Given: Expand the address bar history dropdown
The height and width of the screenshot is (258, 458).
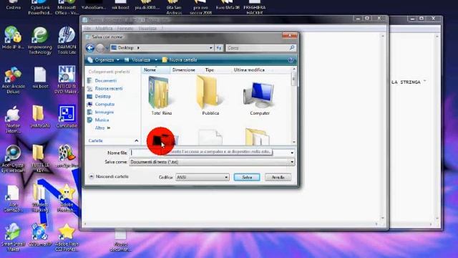Looking at the screenshot, I should click(210, 48).
